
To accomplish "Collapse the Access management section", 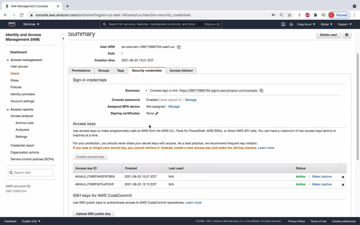I will click(8, 60).
